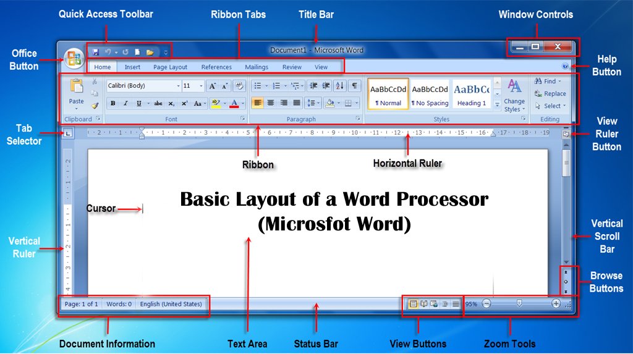
Task: Expand the Styles gallery More arrow
Action: click(x=498, y=104)
